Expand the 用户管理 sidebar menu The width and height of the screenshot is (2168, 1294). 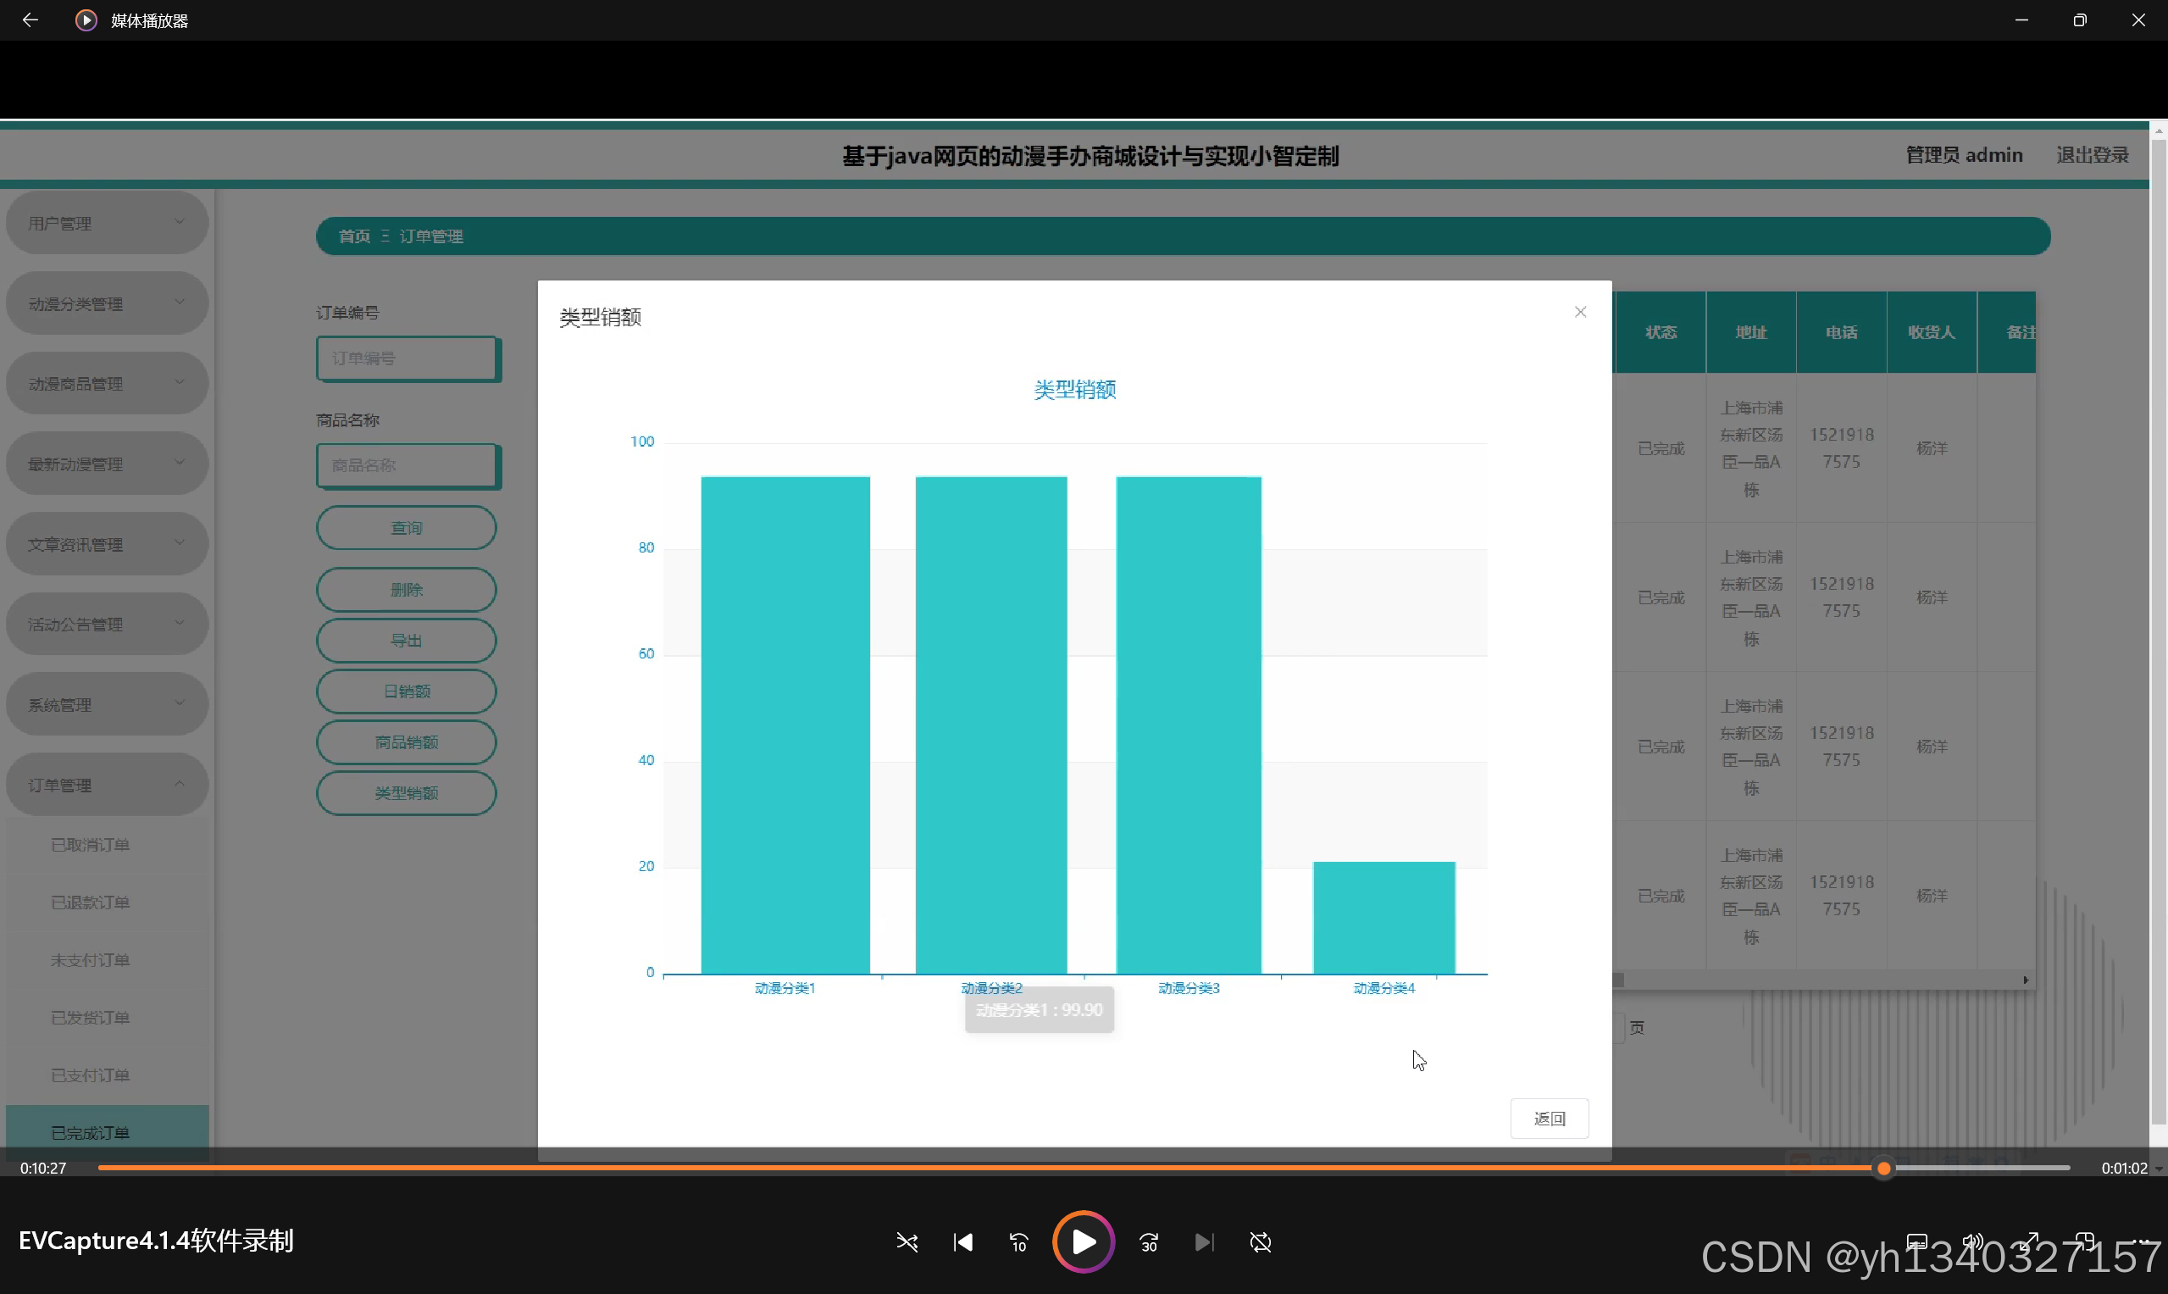click(x=108, y=223)
